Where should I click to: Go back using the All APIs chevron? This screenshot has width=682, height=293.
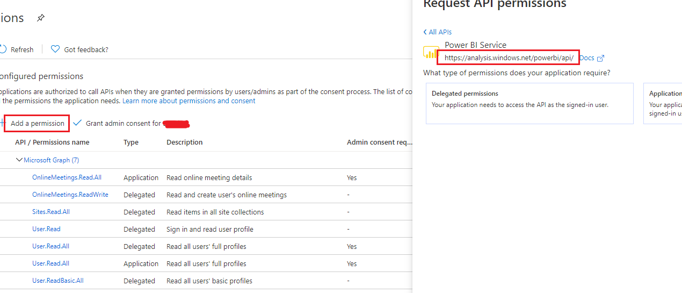[x=425, y=32]
